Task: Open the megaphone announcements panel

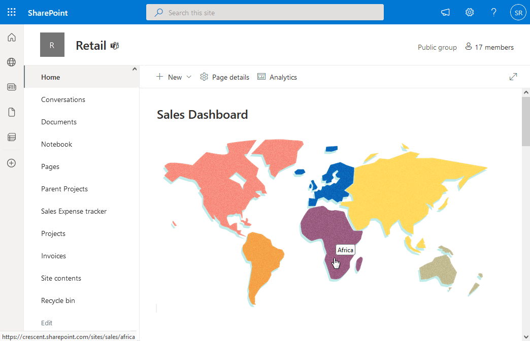Action: (x=445, y=12)
